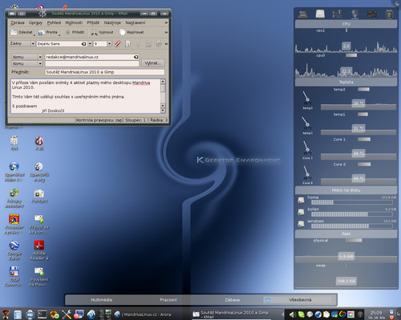Open the 'Povýšení na Pow...' desktop icon
The height and width of the screenshot is (320, 401).
[39, 271]
